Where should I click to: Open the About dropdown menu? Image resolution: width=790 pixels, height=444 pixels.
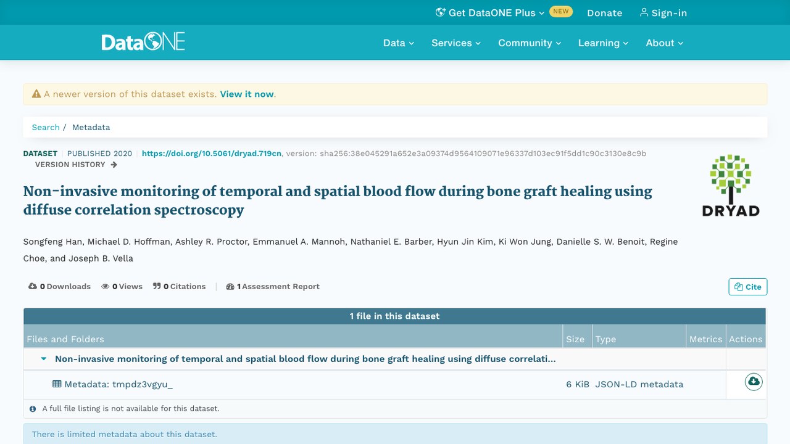pos(665,43)
